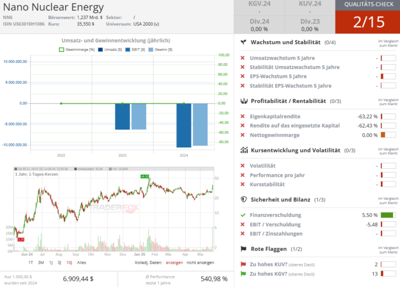The height and width of the screenshot is (287, 400).
Task: Click the 2023 light blue Gewinn bar
Action: [139, 117]
